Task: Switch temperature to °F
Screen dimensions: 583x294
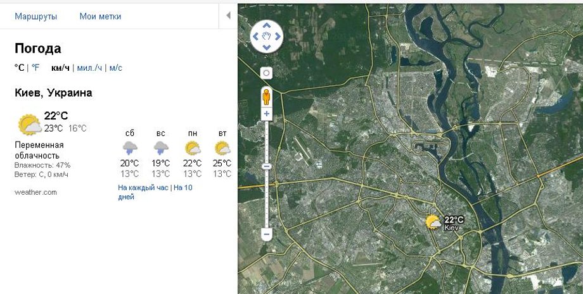Action: [35, 68]
